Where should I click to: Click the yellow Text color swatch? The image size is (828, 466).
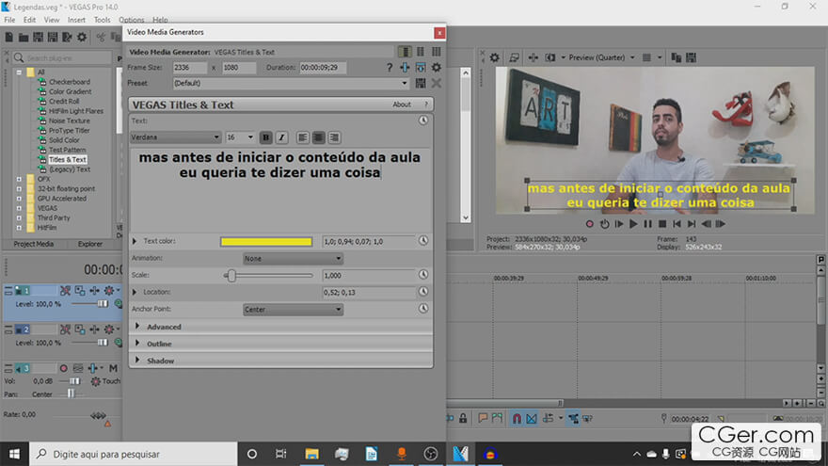266,241
